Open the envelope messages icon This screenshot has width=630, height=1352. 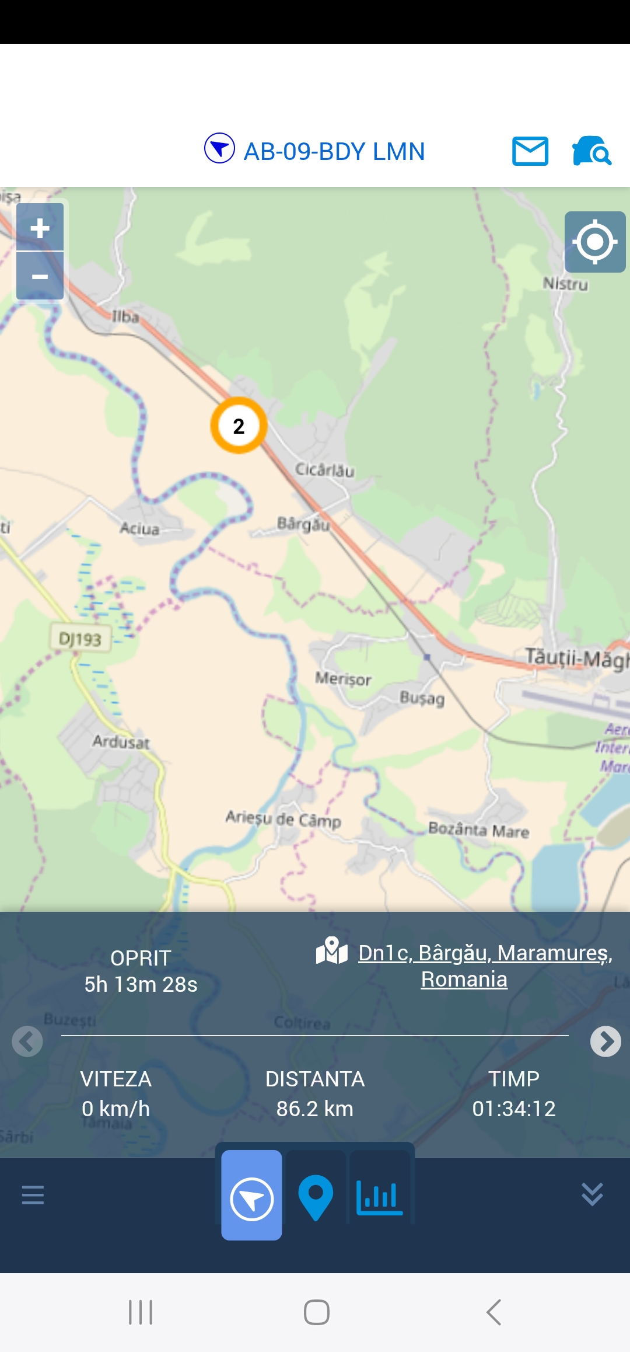(530, 151)
